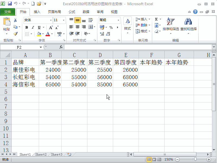
Task: Apply percent style format
Action: point(111,27)
